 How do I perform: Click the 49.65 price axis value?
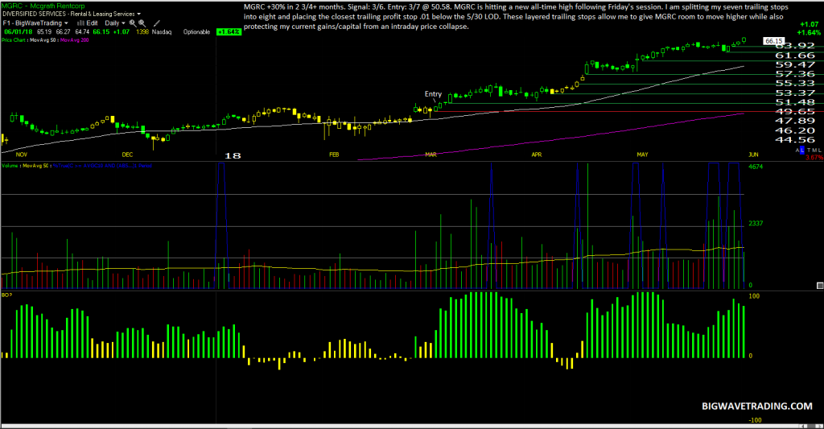(795, 111)
